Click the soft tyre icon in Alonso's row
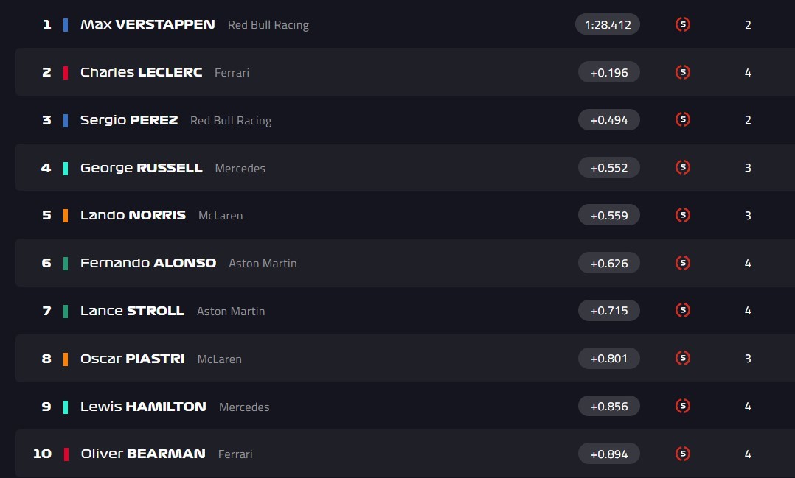 (x=683, y=263)
